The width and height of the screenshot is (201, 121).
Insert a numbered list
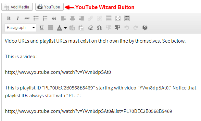click(x=45, y=18)
